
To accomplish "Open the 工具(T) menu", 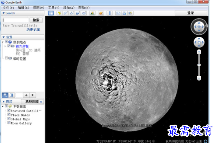I will 54,8.
